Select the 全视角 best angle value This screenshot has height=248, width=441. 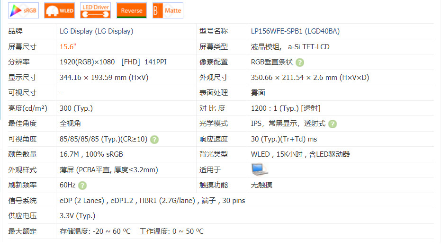(x=70, y=124)
